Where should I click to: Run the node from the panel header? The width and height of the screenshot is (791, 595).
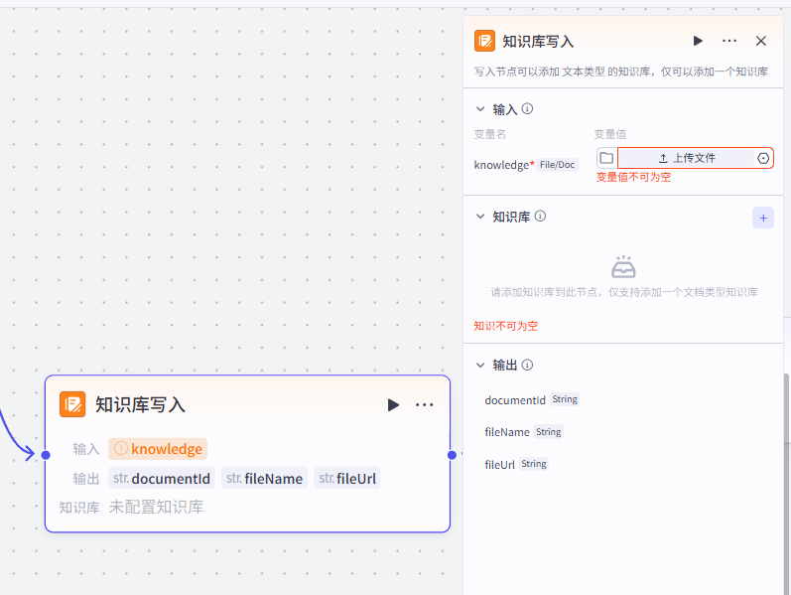[x=698, y=41]
